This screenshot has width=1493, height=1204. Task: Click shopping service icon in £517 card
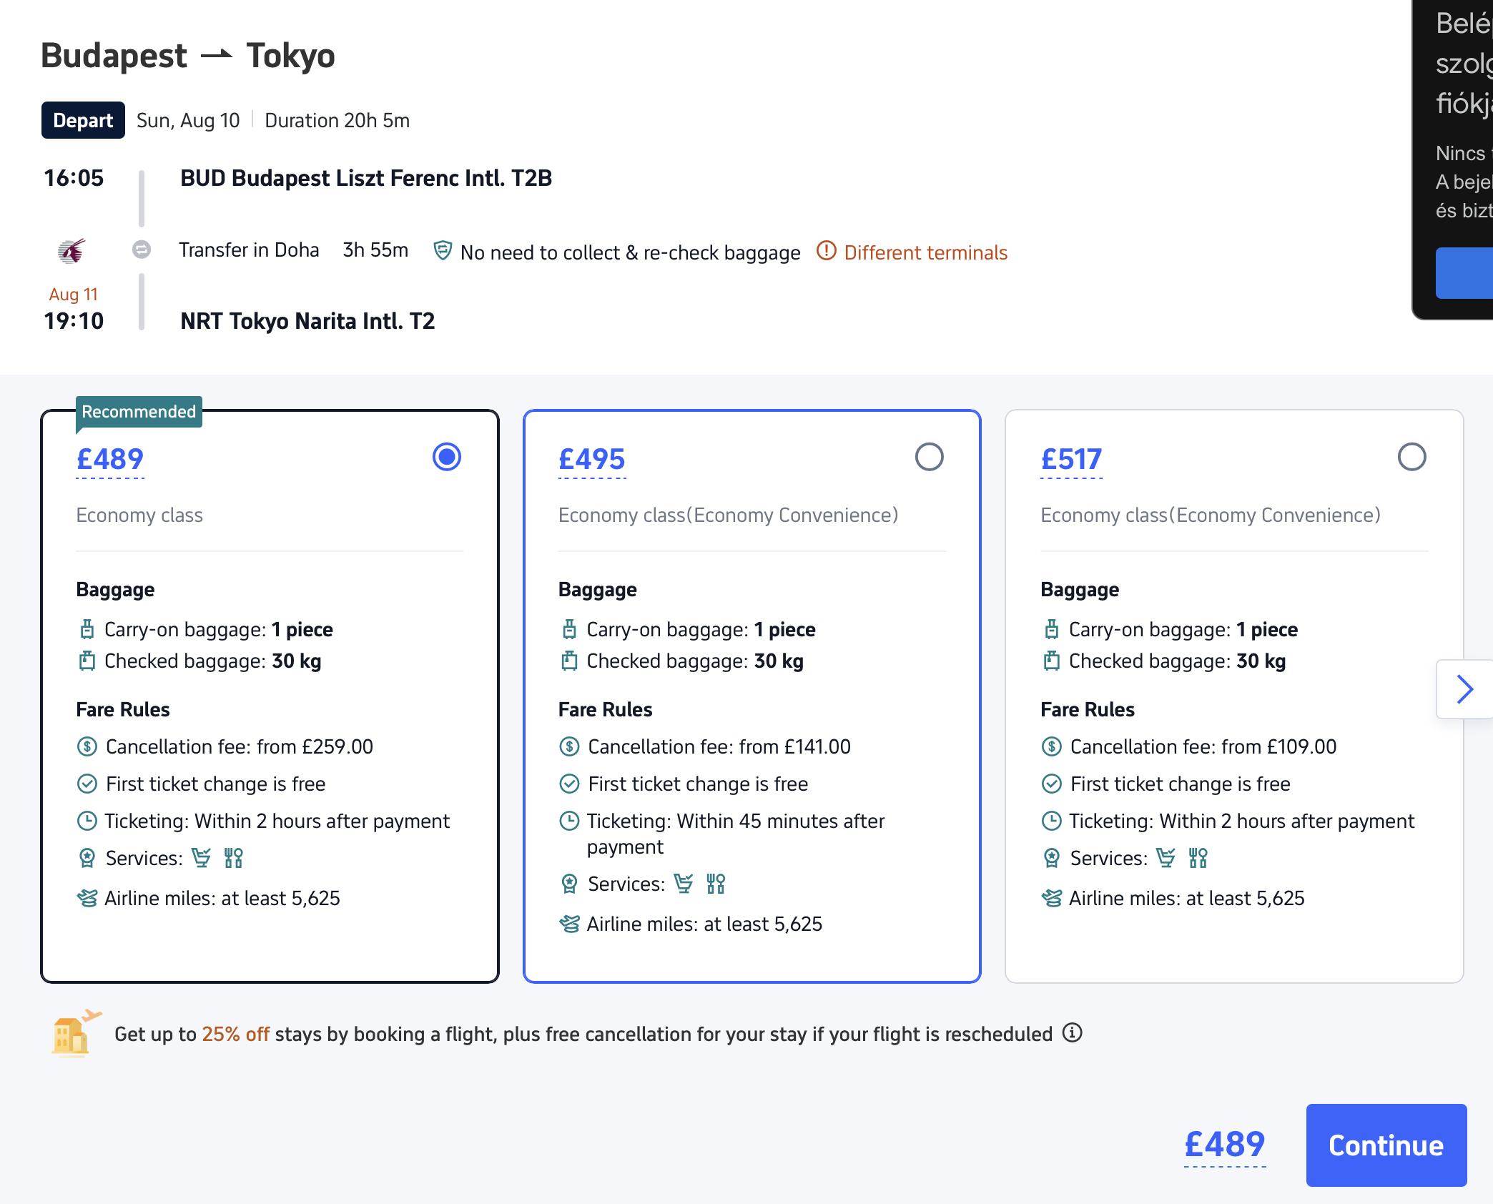coord(1166,857)
